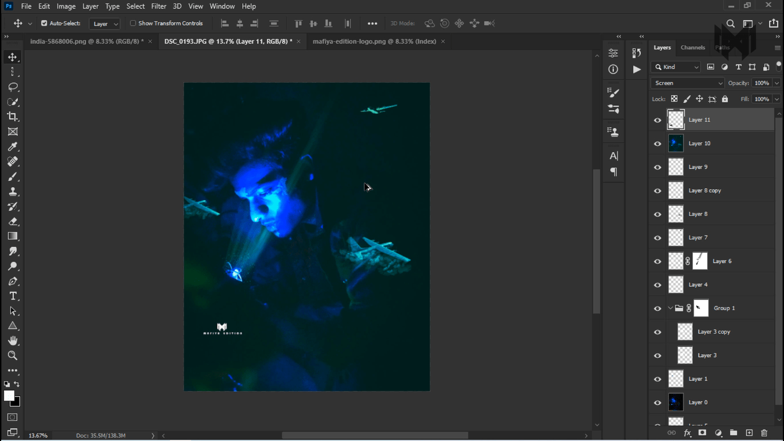Select the Healing Brush tool
The image size is (784, 441).
13,161
